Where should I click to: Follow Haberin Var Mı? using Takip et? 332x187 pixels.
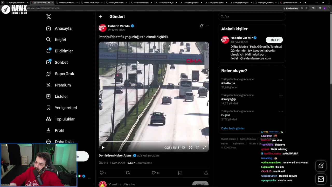coord(274,40)
